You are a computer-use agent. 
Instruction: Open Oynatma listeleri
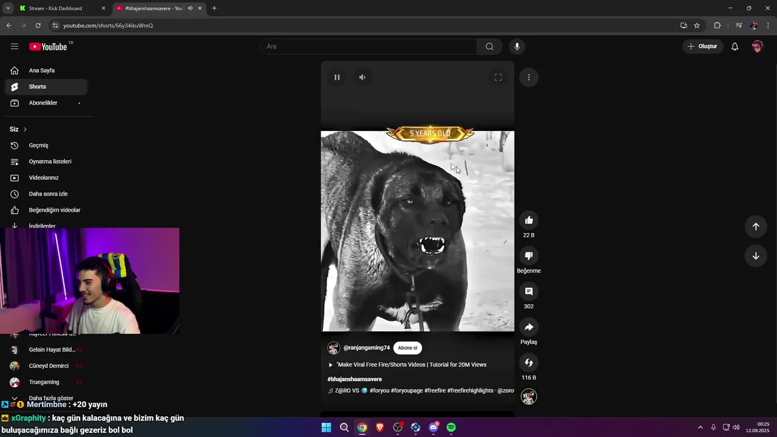46,161
